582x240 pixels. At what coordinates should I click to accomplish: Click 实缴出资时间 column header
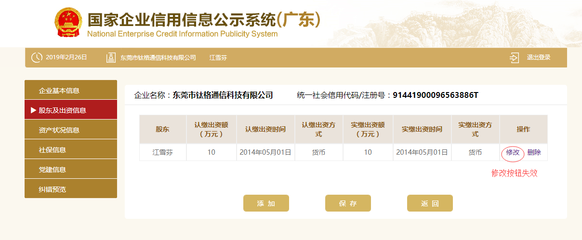tap(422, 129)
